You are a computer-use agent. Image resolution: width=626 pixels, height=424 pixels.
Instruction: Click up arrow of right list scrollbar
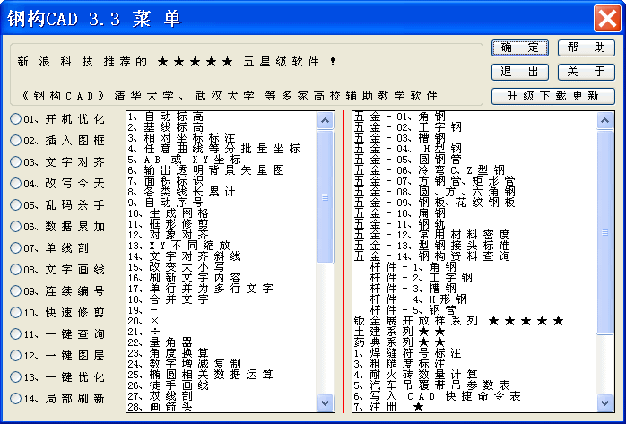tap(604, 120)
